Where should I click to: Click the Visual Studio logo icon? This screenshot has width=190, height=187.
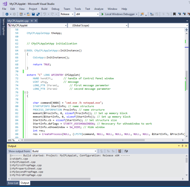(5, 4)
